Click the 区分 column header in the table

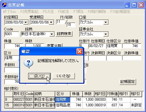click(63, 94)
